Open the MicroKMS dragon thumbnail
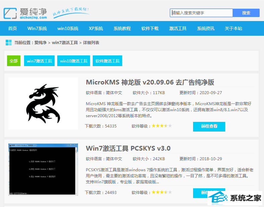Screen dimensions: 264x207 43,103
